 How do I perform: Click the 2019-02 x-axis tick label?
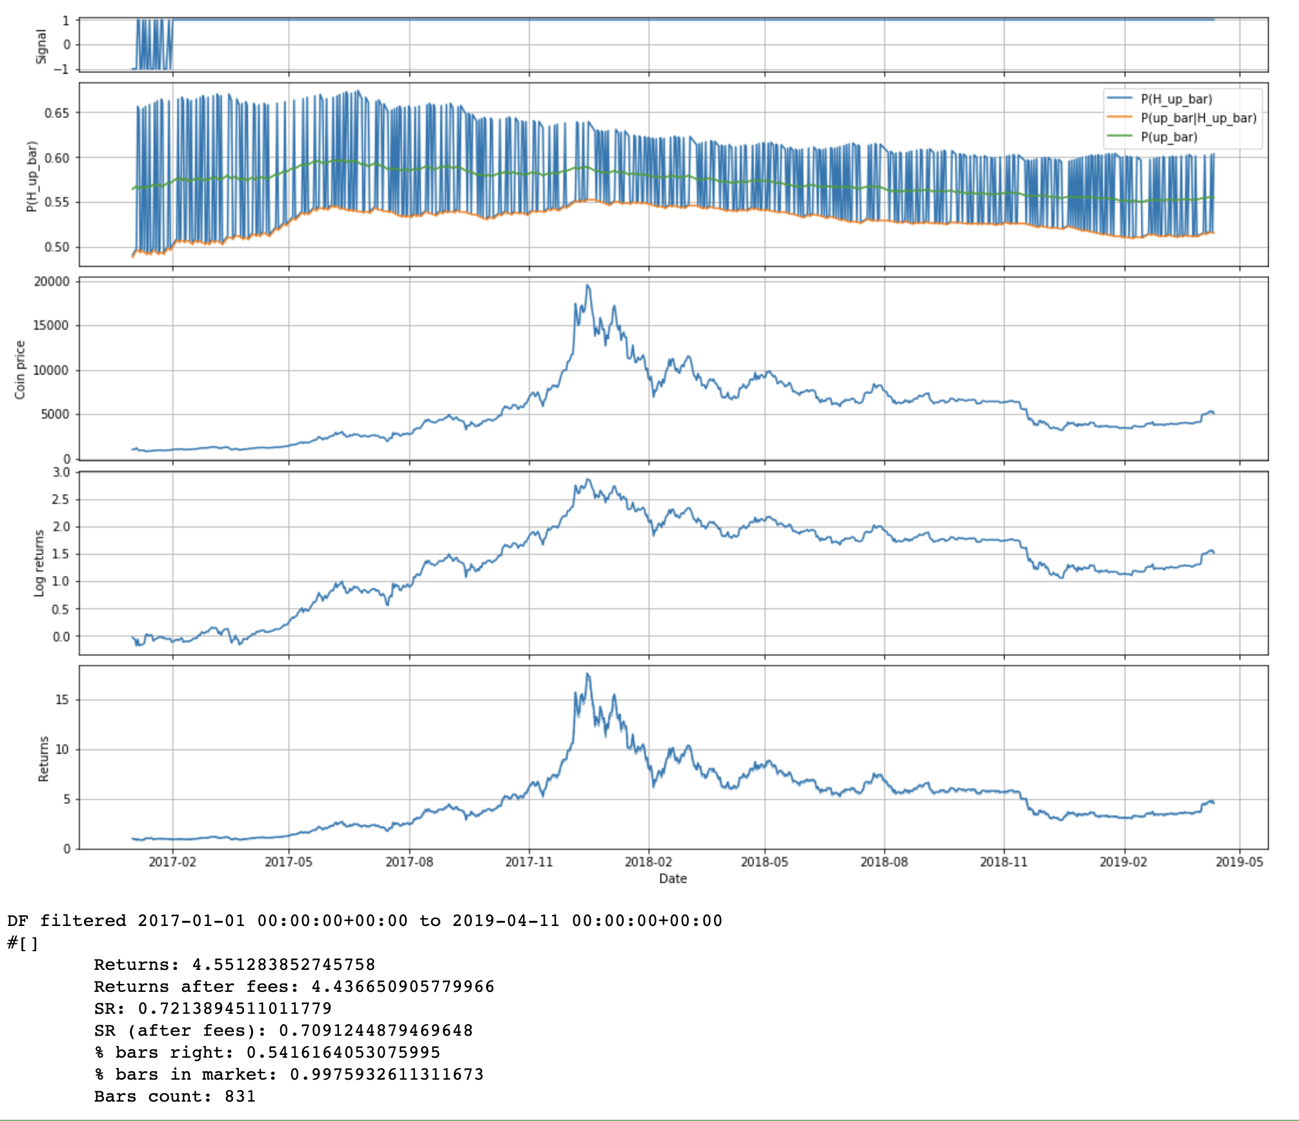1123,861
